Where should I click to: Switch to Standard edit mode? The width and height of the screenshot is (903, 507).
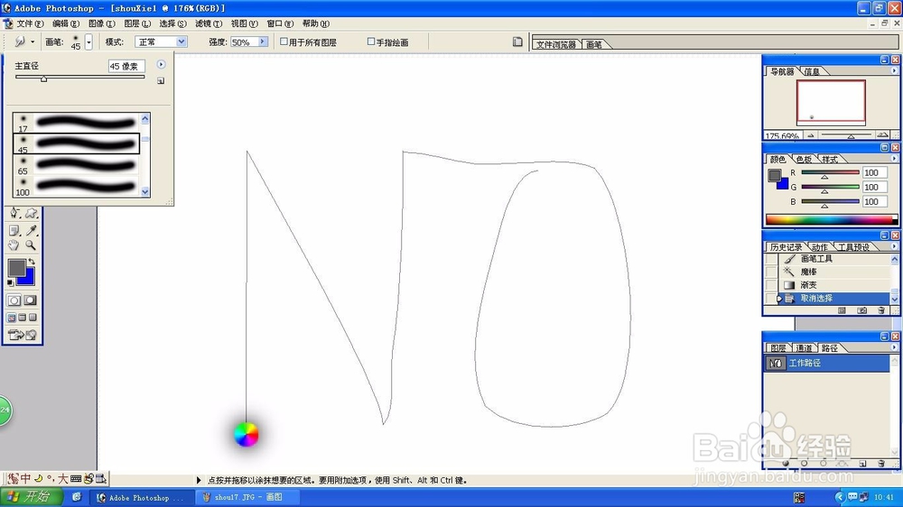(14, 300)
